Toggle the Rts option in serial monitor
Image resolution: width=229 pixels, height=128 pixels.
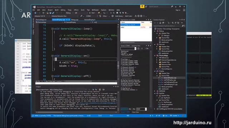[x=134, y=109]
